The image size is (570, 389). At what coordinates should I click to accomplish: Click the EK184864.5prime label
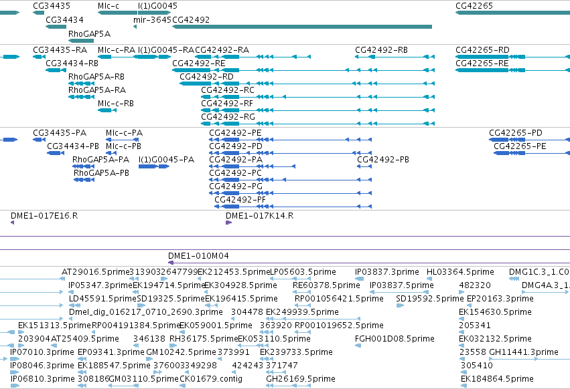pyautogui.click(x=497, y=379)
